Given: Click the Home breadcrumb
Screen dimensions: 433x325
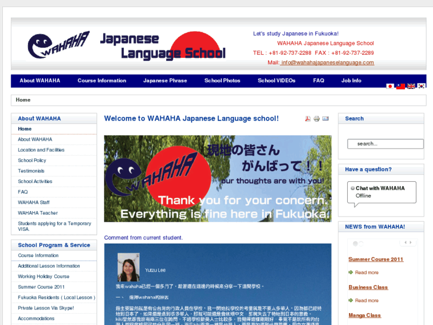Looking at the screenshot, I should (x=23, y=100).
